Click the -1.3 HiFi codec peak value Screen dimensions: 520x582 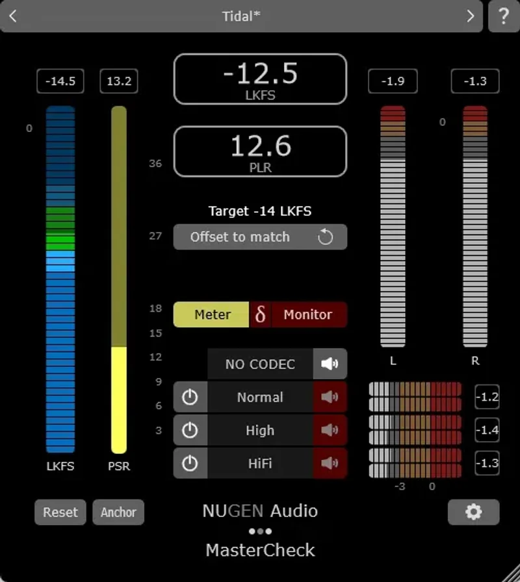487,463
